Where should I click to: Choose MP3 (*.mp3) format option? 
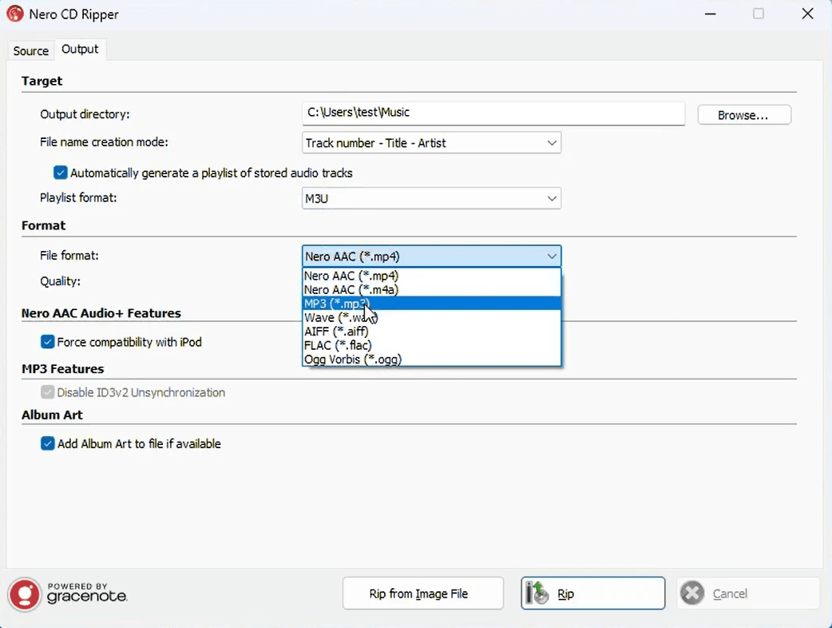click(x=431, y=304)
